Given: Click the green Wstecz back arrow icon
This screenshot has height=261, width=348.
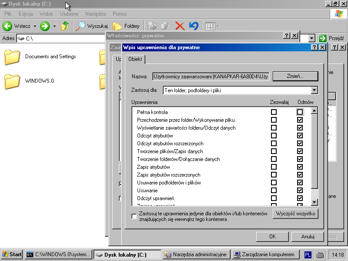Looking at the screenshot, I should pyautogui.click(x=7, y=26).
